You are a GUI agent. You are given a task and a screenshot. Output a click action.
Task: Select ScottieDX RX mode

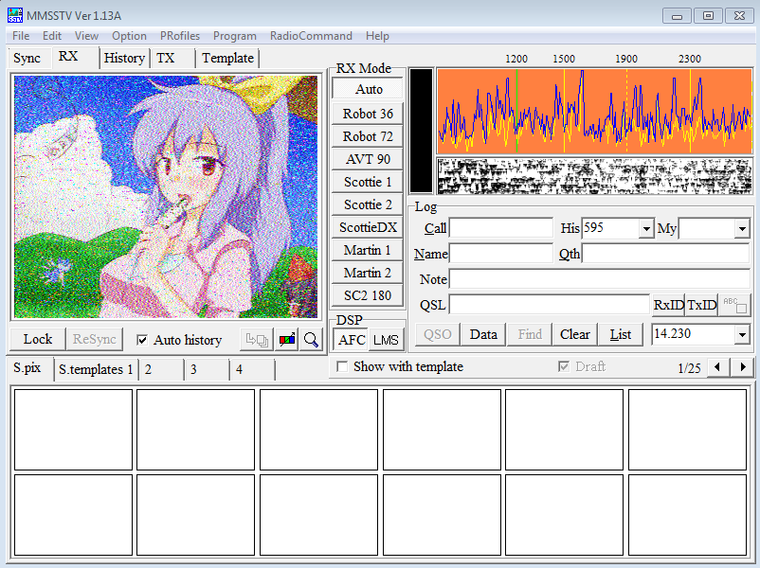[x=368, y=227]
